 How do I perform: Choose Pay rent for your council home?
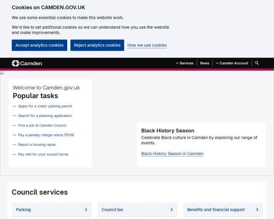43,154
